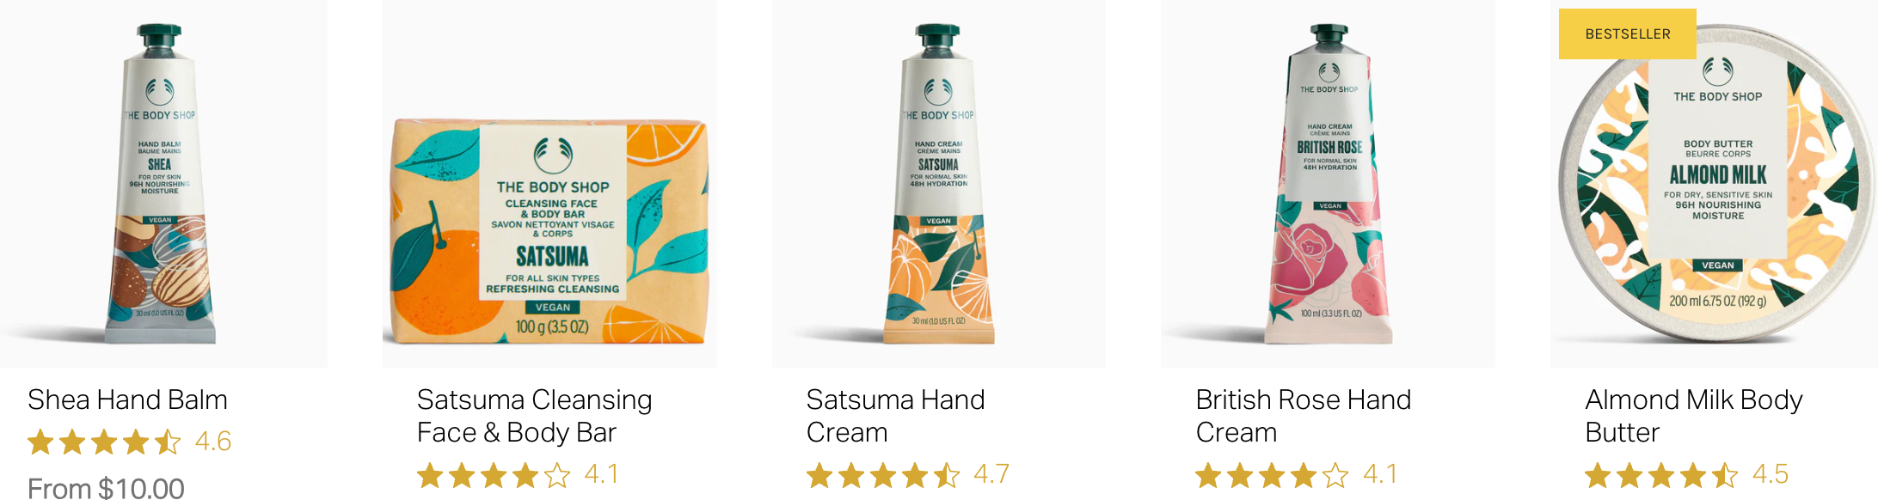Open the Satsuma Cleansing Bar product image
Image resolution: width=1878 pixels, height=500 pixels.
pos(549,184)
